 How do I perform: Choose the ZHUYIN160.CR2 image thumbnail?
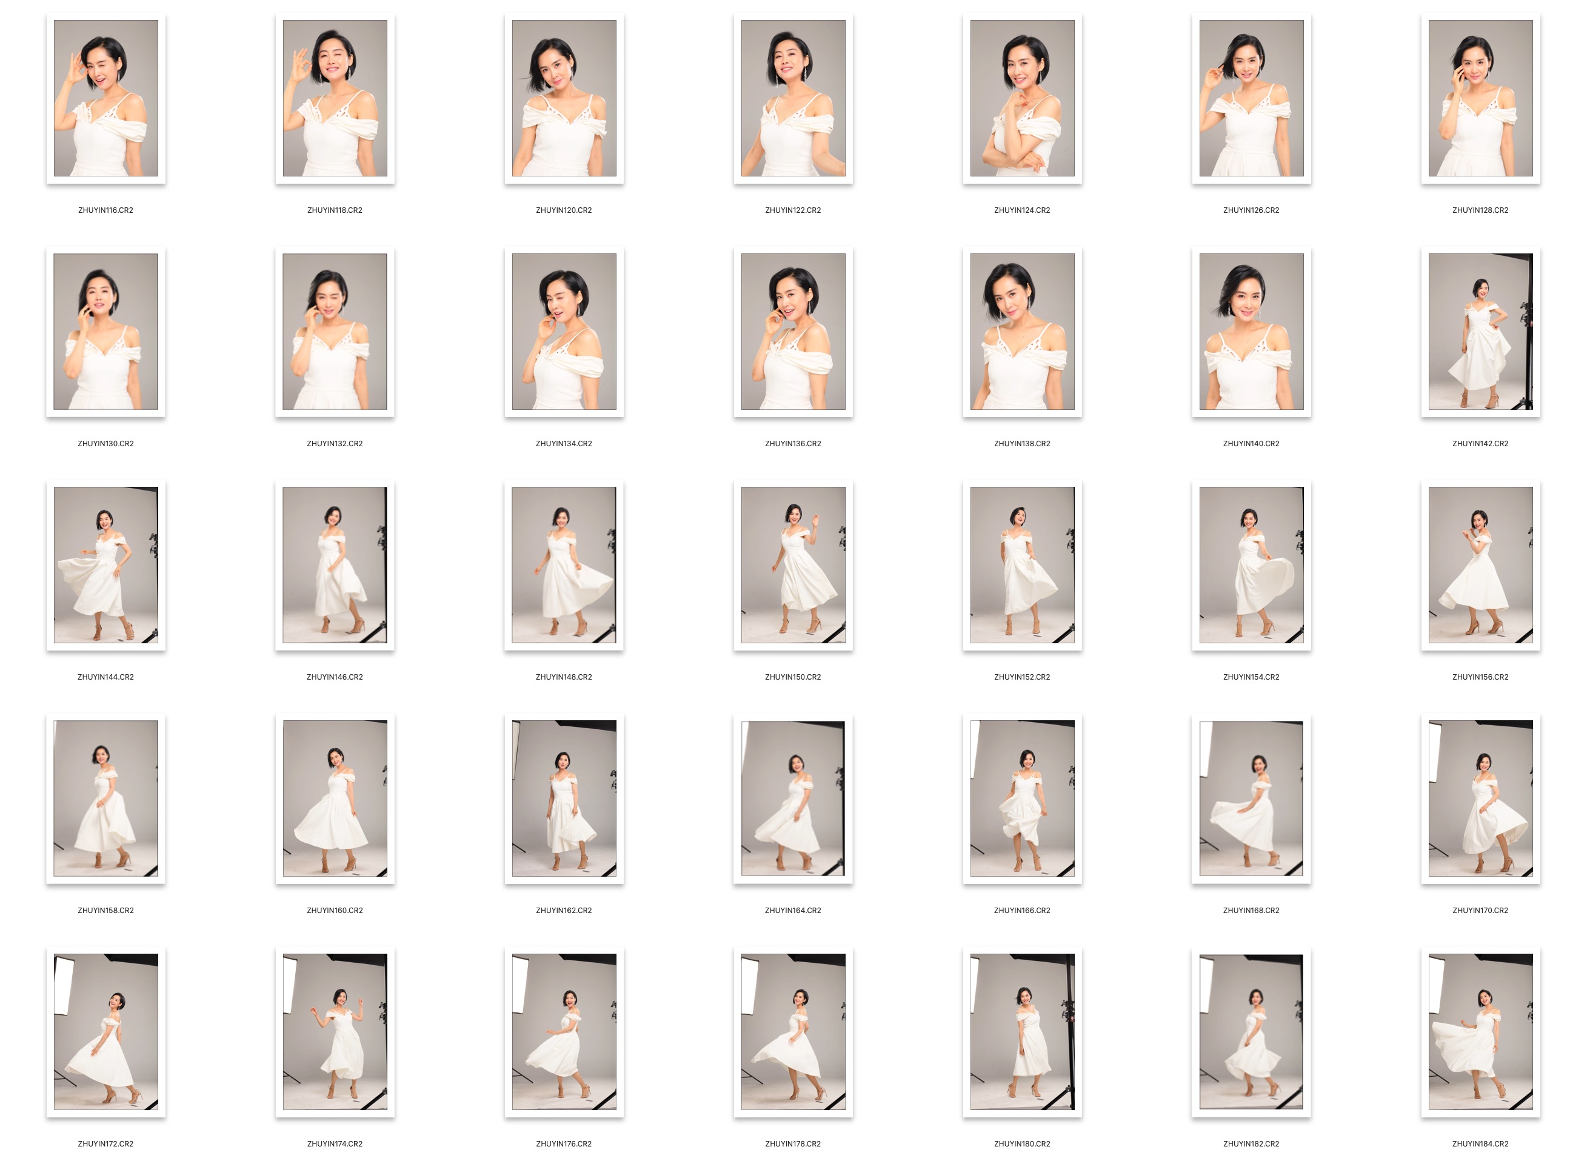click(335, 799)
